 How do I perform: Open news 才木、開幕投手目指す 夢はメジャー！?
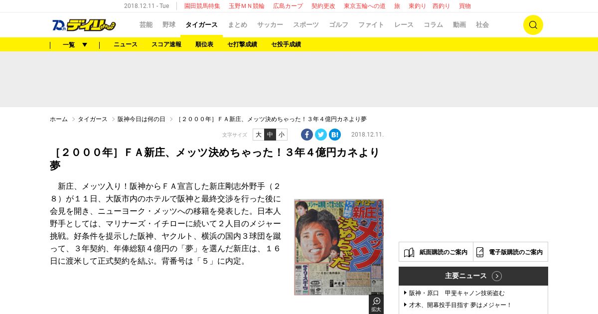point(460,305)
